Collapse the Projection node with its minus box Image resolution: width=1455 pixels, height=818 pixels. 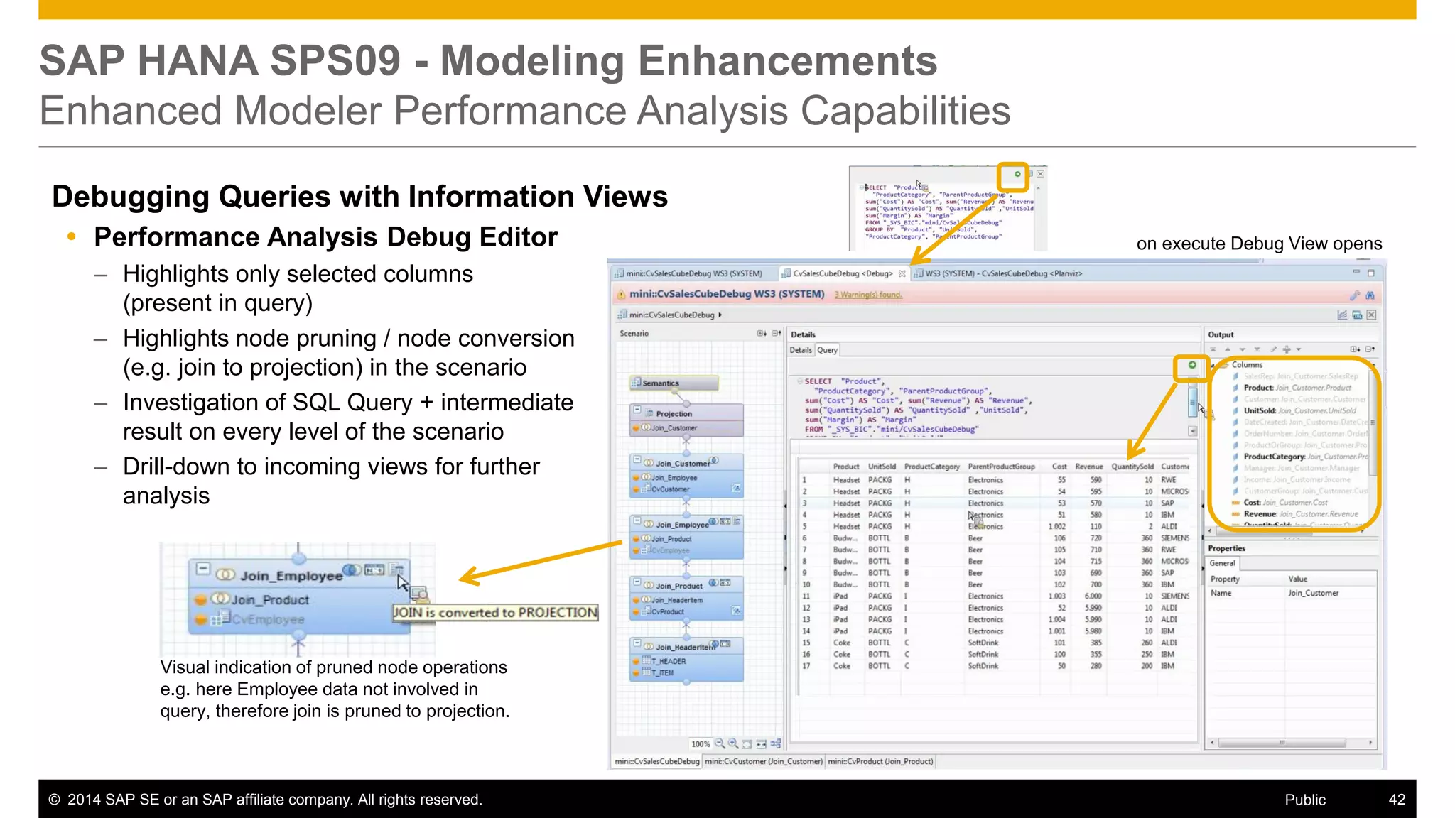(x=637, y=410)
